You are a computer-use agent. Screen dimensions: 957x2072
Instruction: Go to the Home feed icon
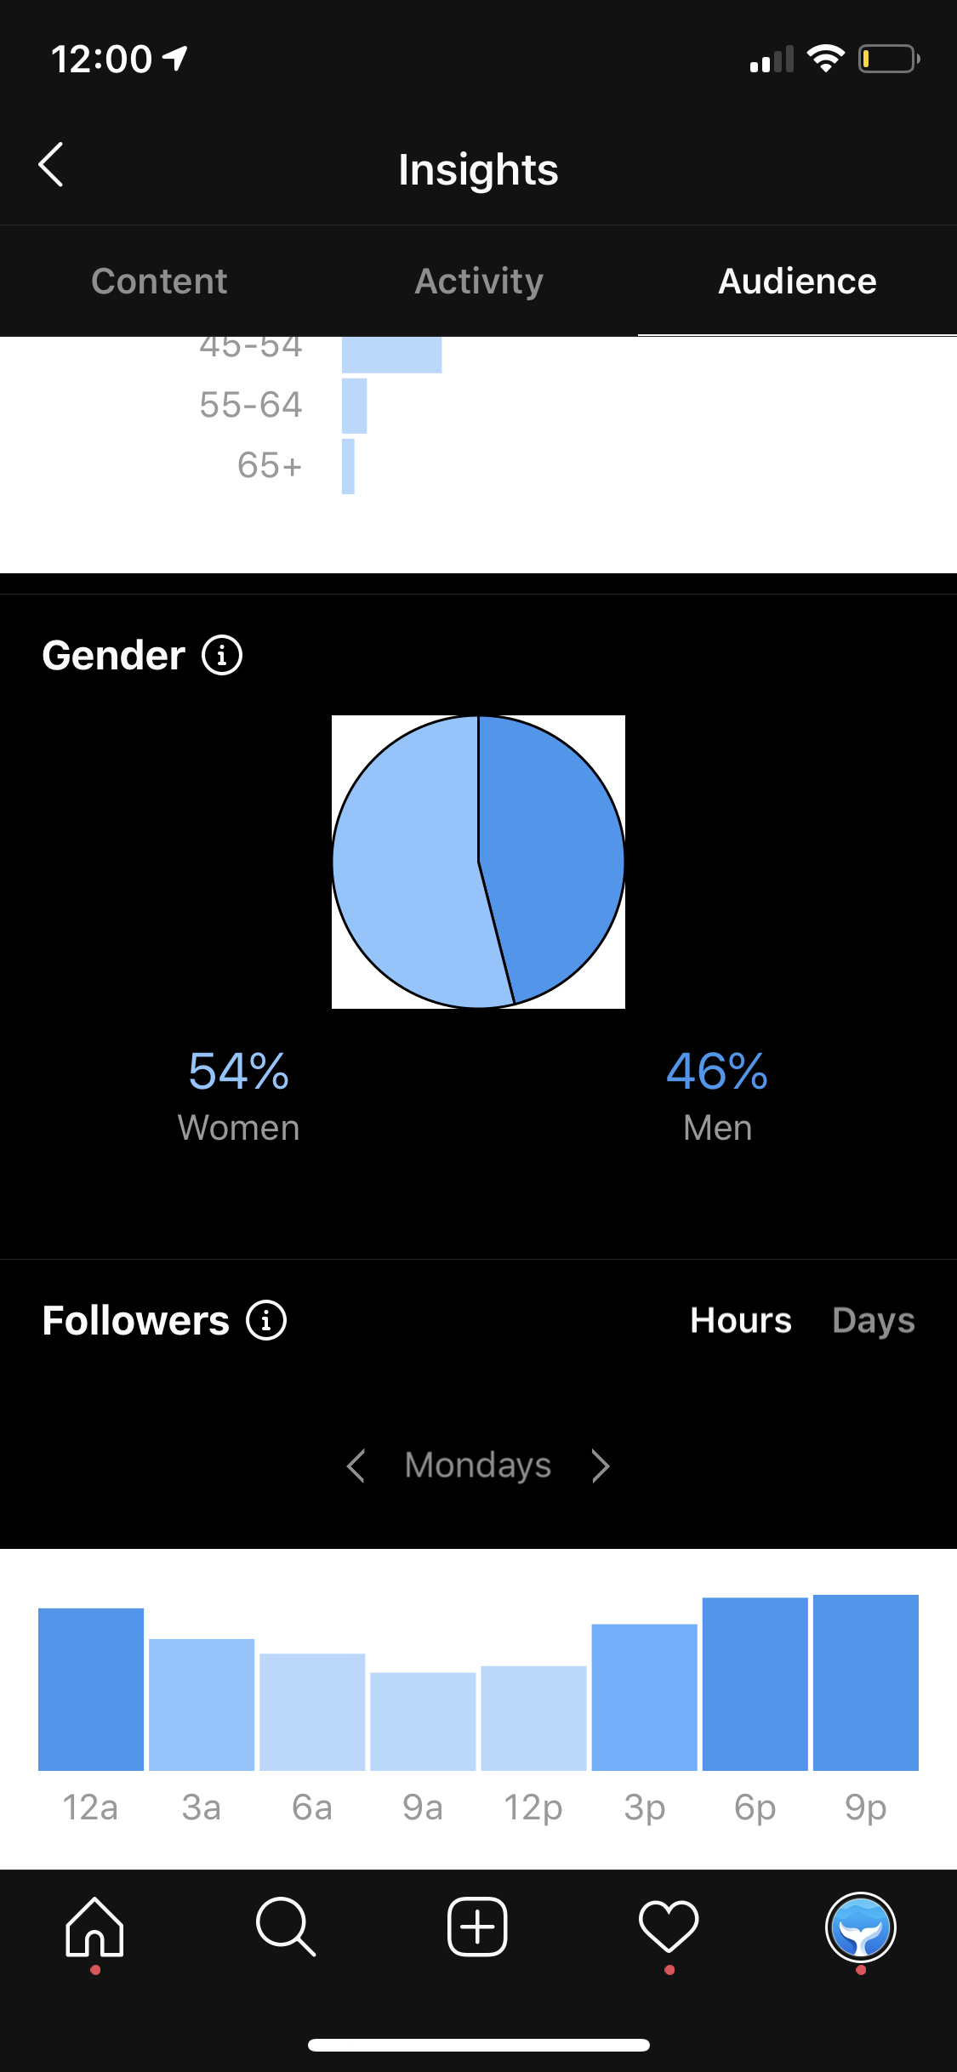click(95, 1927)
